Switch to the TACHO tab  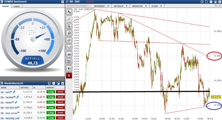coord(5,6)
